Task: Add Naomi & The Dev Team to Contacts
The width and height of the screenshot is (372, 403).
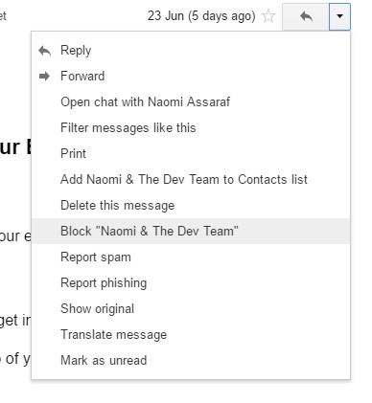Action: 191,180
